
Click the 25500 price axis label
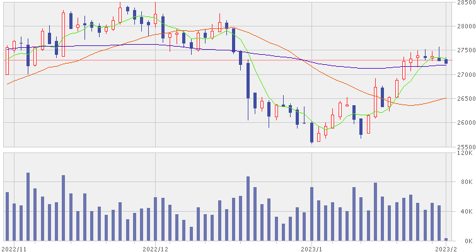tap(467, 147)
